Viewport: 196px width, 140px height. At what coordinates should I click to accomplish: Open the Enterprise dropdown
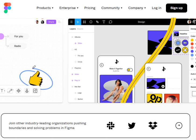[69, 8]
